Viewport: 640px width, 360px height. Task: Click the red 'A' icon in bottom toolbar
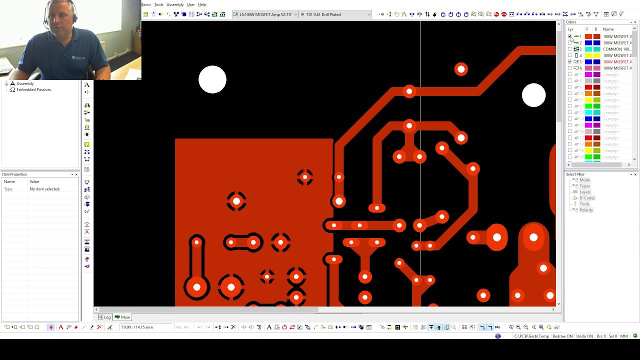tap(61, 327)
